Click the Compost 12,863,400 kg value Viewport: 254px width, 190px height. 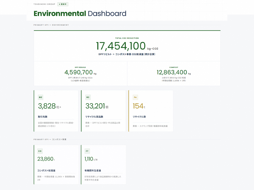(172, 73)
